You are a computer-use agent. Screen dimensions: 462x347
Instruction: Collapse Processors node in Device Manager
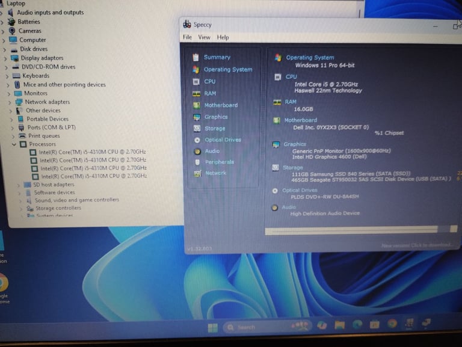14,144
